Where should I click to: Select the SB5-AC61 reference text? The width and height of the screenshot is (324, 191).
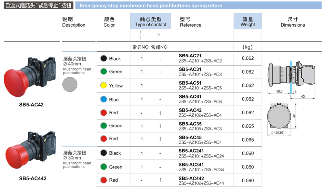coord(190,97)
